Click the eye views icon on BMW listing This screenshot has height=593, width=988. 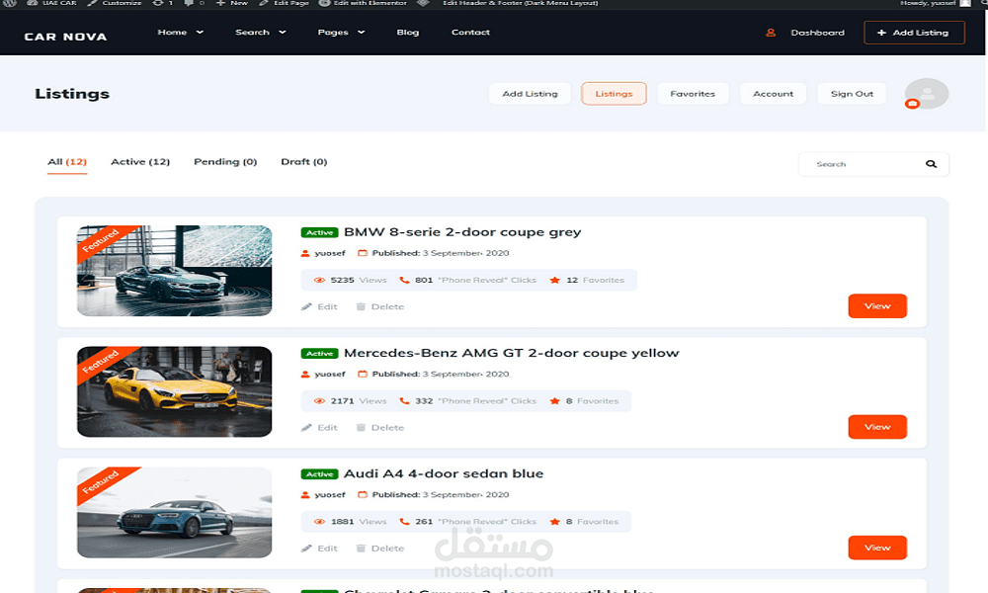[x=319, y=280]
